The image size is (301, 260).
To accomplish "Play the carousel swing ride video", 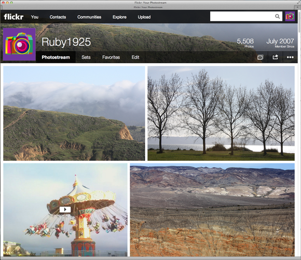I will 65,209.
